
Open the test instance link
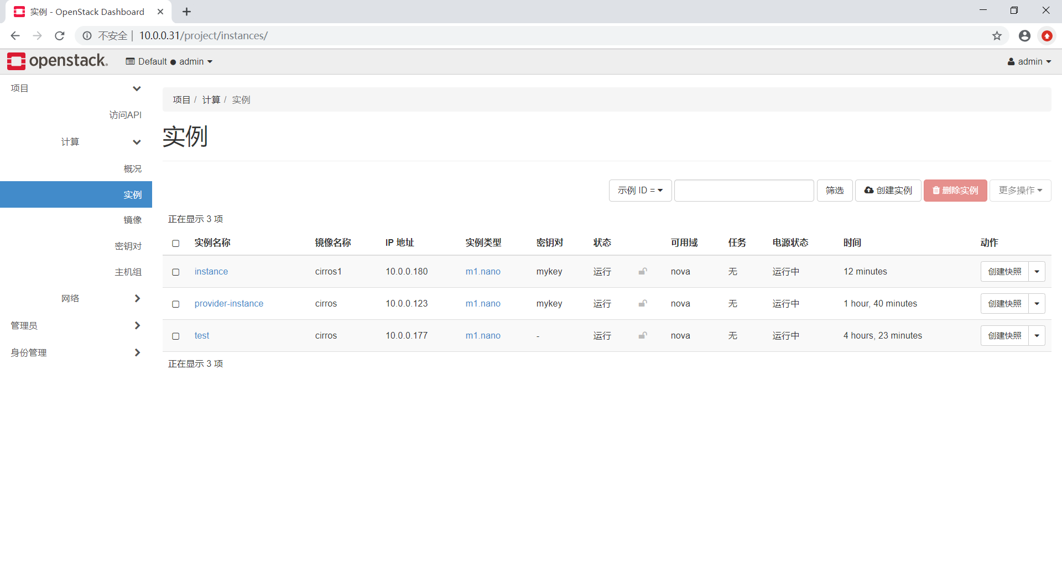(202, 335)
